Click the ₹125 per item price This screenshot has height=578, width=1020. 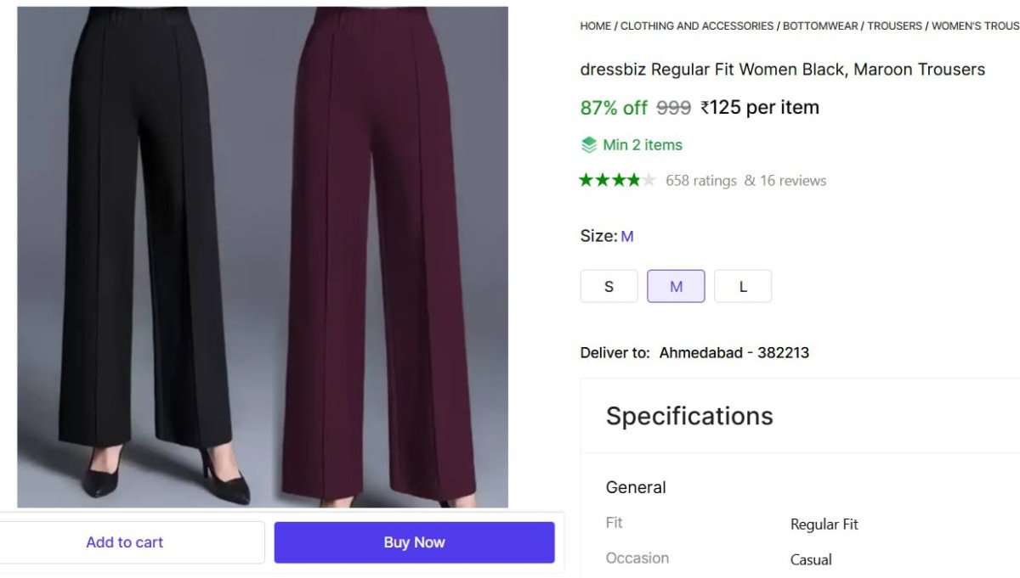(x=759, y=108)
